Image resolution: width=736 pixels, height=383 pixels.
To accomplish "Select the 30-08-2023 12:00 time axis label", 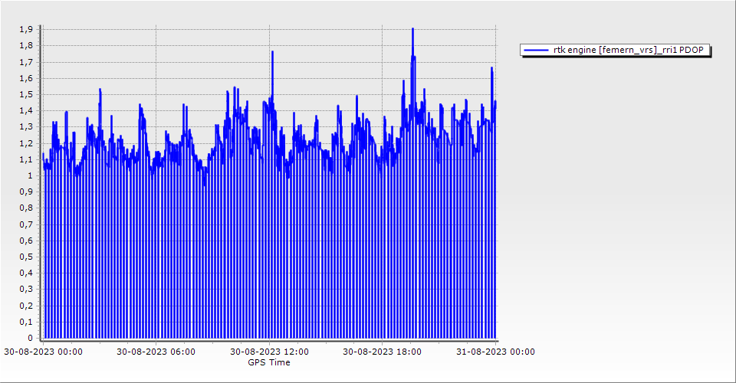I will pos(269,352).
